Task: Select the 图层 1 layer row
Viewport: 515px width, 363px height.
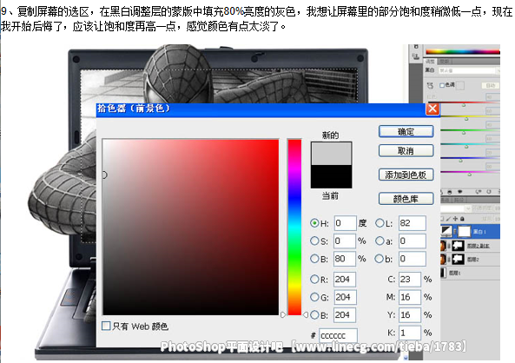Action: pos(470,273)
